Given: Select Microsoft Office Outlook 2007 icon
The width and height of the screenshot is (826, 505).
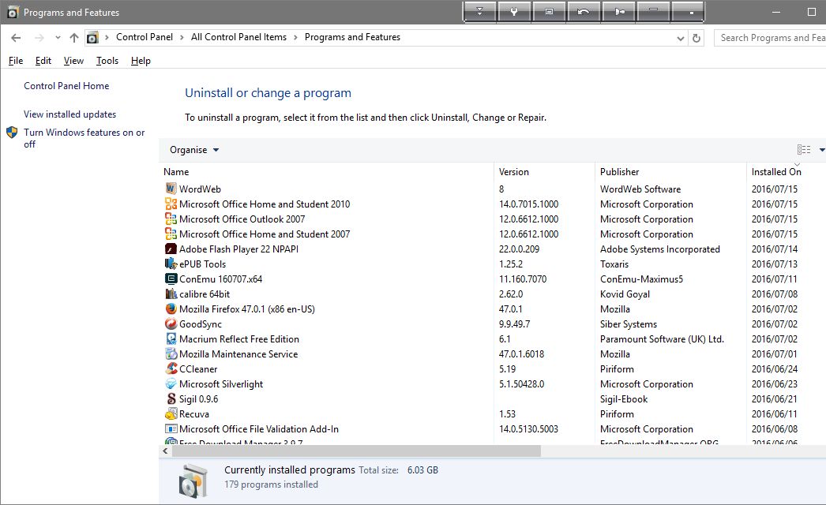Looking at the screenshot, I should 171,219.
